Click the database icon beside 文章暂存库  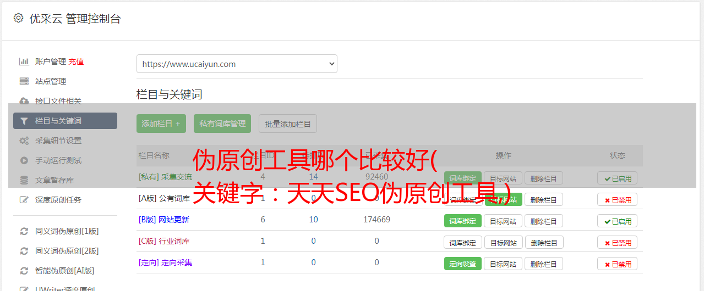(x=24, y=180)
